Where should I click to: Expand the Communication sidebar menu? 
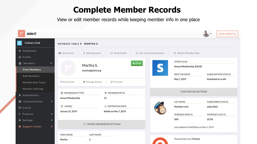tap(51, 102)
